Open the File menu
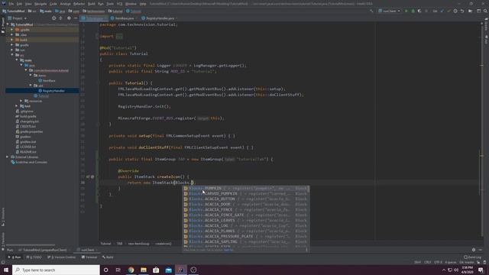 (11, 4)
